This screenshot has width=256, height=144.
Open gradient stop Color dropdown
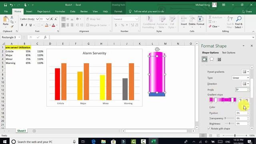point(245,107)
